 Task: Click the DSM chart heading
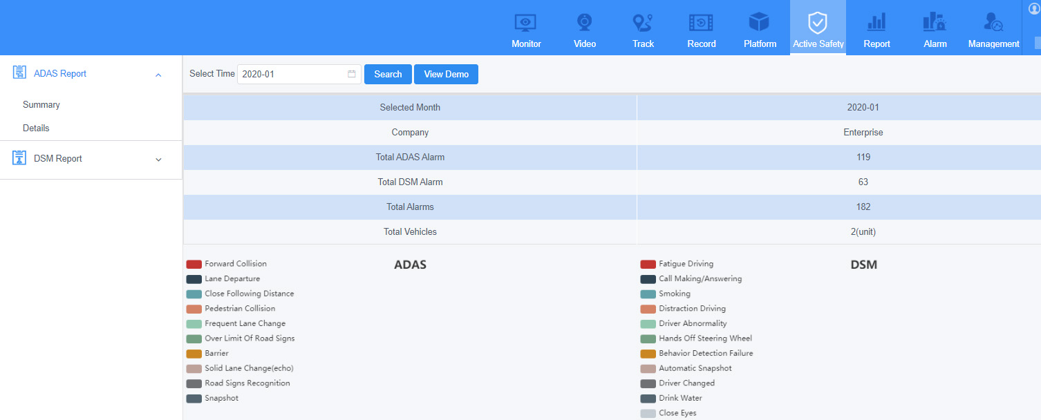click(863, 265)
